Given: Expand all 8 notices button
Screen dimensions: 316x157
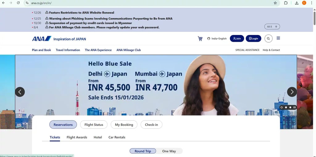Looking at the screenshot, I should (x=272, y=27).
